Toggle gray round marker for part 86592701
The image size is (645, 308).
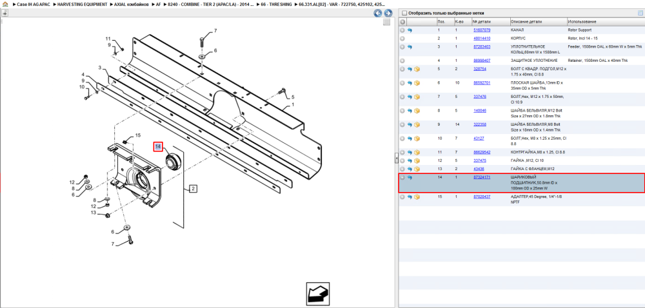click(x=402, y=83)
